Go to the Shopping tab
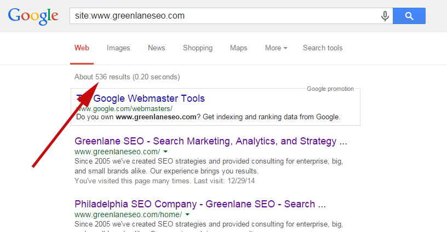This screenshot has width=447, height=232. coord(198,48)
